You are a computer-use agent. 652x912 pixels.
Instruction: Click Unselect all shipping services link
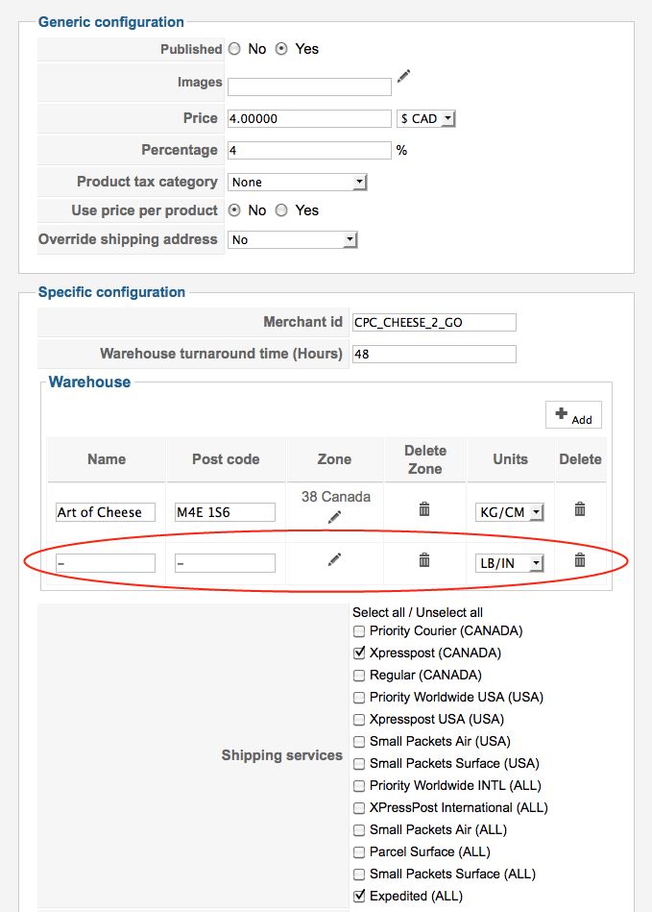(x=449, y=612)
